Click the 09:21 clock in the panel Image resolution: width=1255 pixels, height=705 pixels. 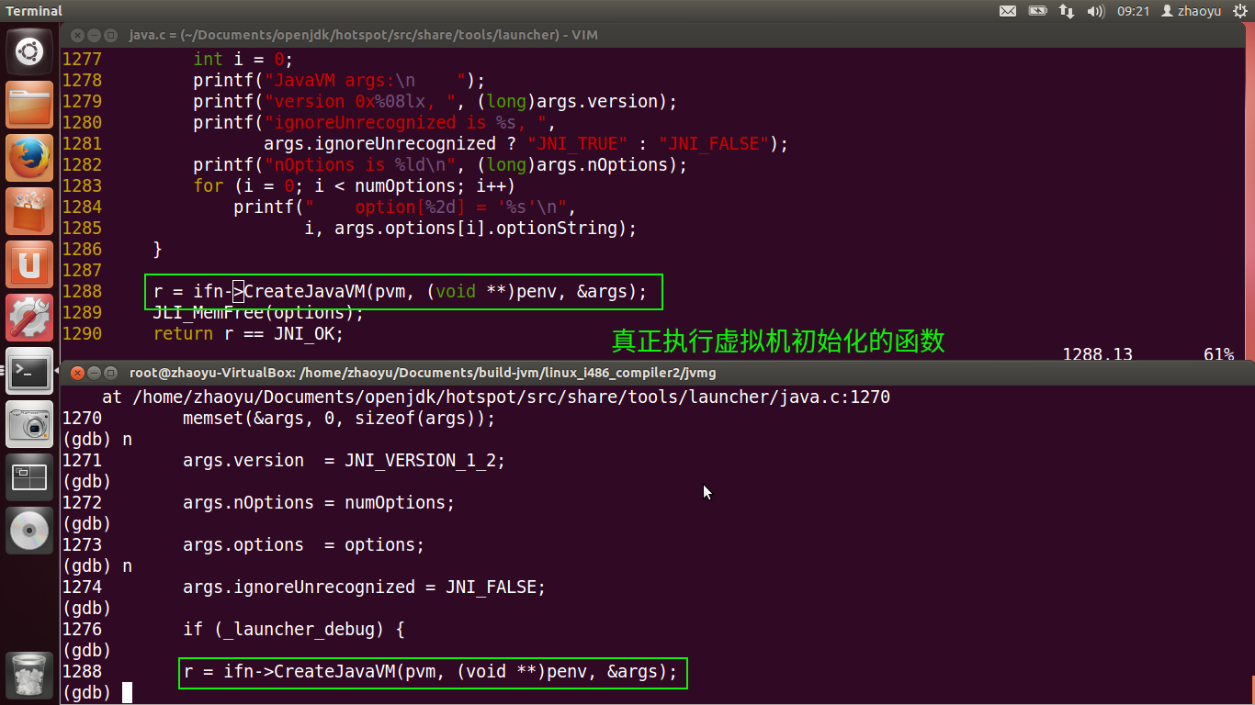pos(1133,11)
